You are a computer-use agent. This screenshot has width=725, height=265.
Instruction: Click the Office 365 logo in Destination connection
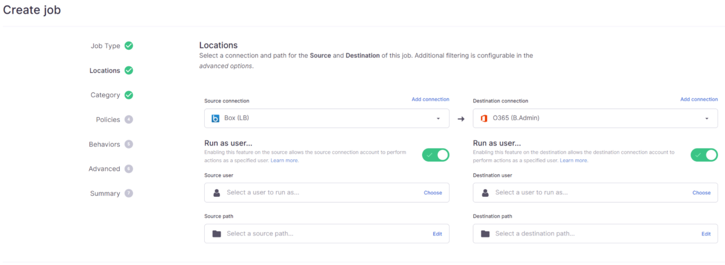click(484, 119)
